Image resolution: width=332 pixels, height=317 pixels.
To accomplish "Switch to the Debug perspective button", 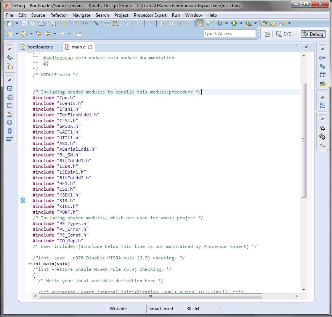I will 313,34.
